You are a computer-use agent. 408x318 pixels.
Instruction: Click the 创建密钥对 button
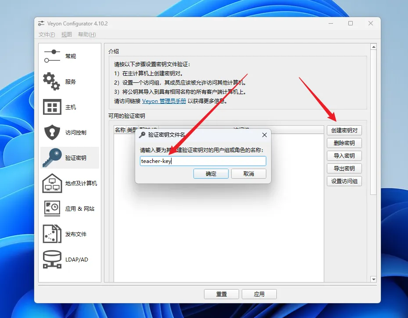(x=344, y=131)
